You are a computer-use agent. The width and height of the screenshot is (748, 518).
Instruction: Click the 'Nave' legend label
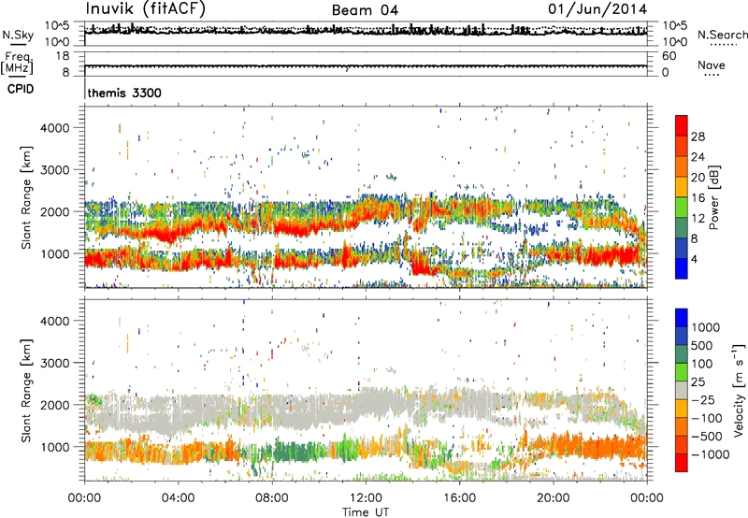(x=712, y=65)
